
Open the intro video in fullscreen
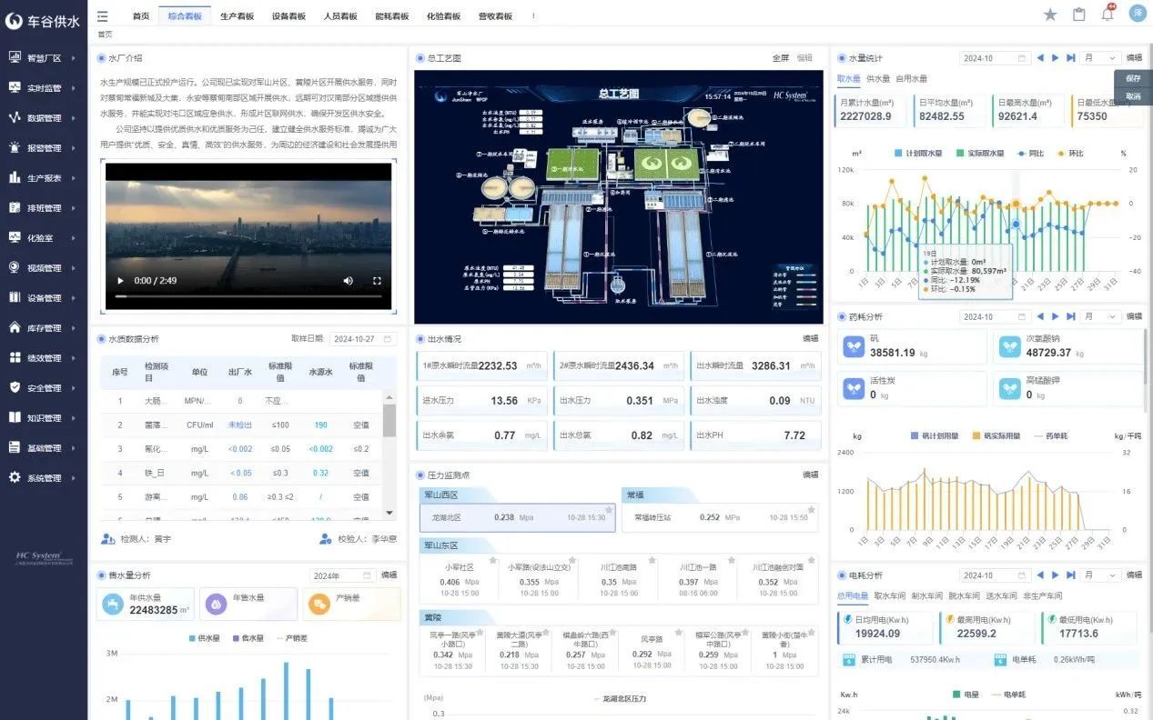[377, 281]
